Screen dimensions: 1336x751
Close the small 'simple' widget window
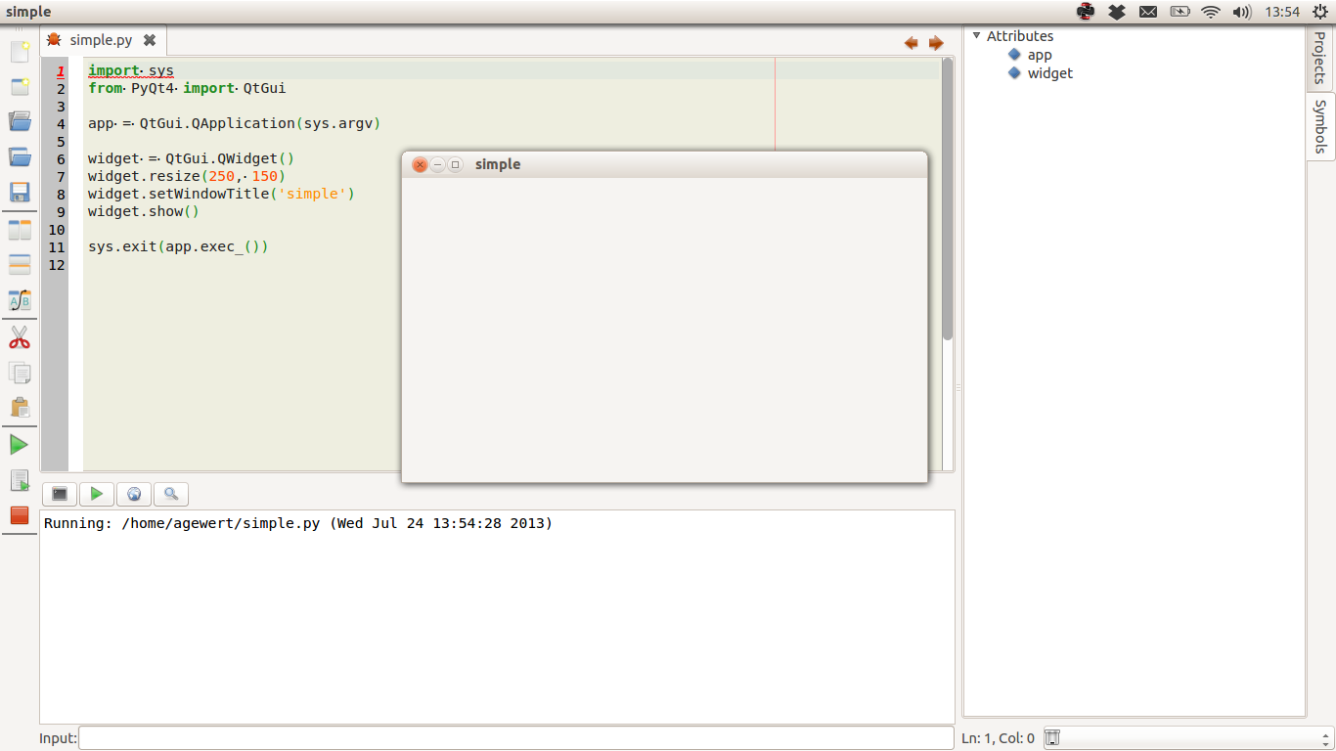click(x=420, y=165)
